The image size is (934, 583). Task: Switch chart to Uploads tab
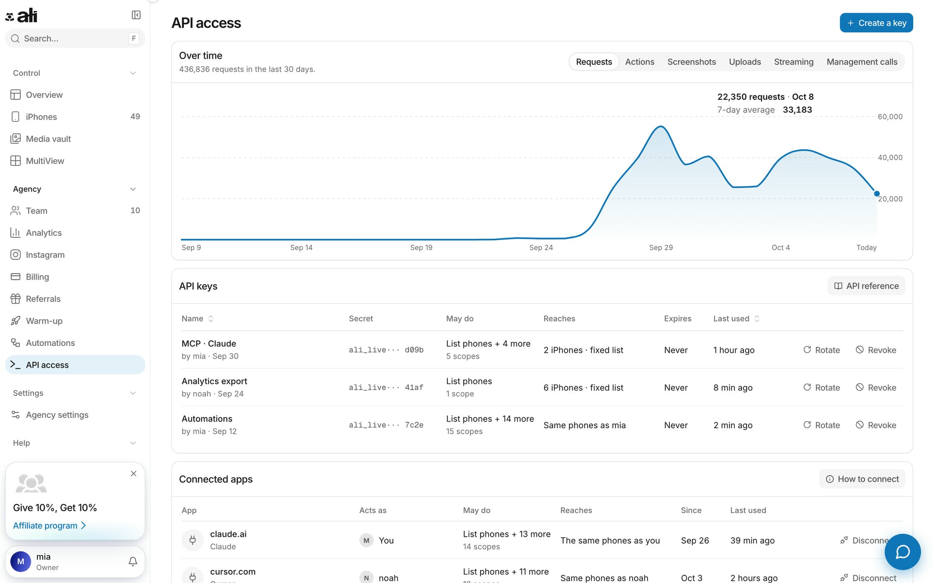click(745, 62)
